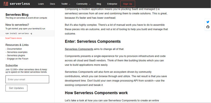Open the Learn menu item
This screenshot has height=103, width=211.
click(41, 4)
